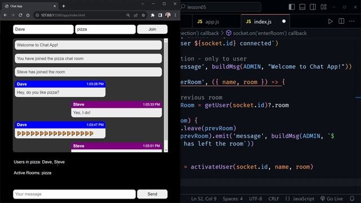Click the socket.on('enterRoom') callback breadcrumb
The image size is (361, 203).
[x=266, y=33]
